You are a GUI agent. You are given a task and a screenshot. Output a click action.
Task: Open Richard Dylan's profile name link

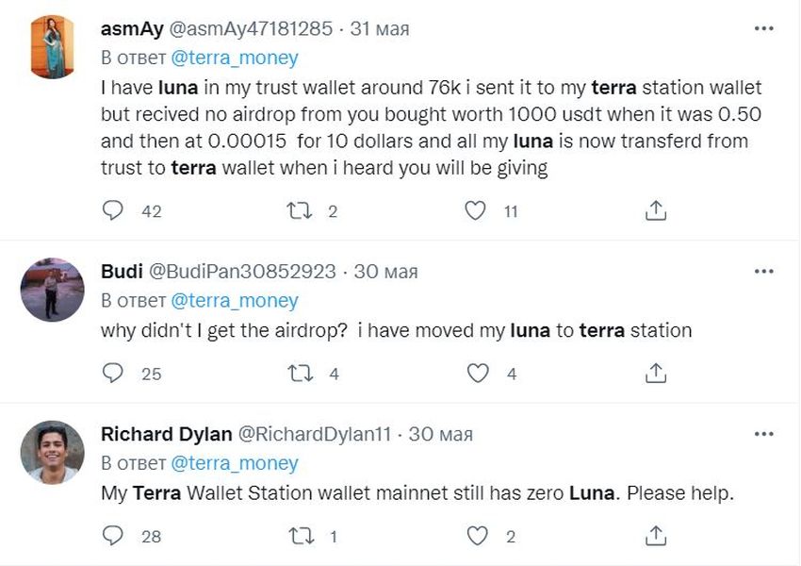(x=166, y=434)
